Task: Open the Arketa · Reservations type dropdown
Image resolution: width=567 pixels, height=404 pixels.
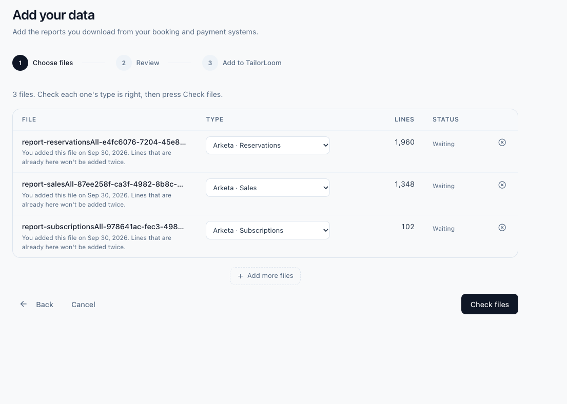Action: pyautogui.click(x=267, y=145)
